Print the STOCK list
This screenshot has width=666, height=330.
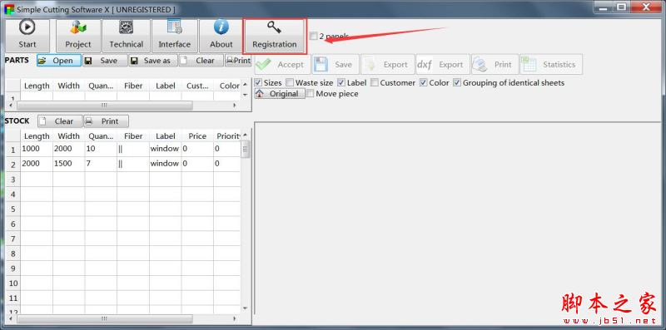[x=106, y=121]
